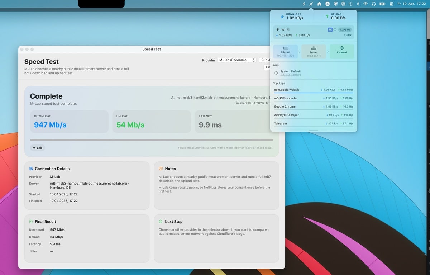Click the Next Step circle icon

[x=161, y=222]
